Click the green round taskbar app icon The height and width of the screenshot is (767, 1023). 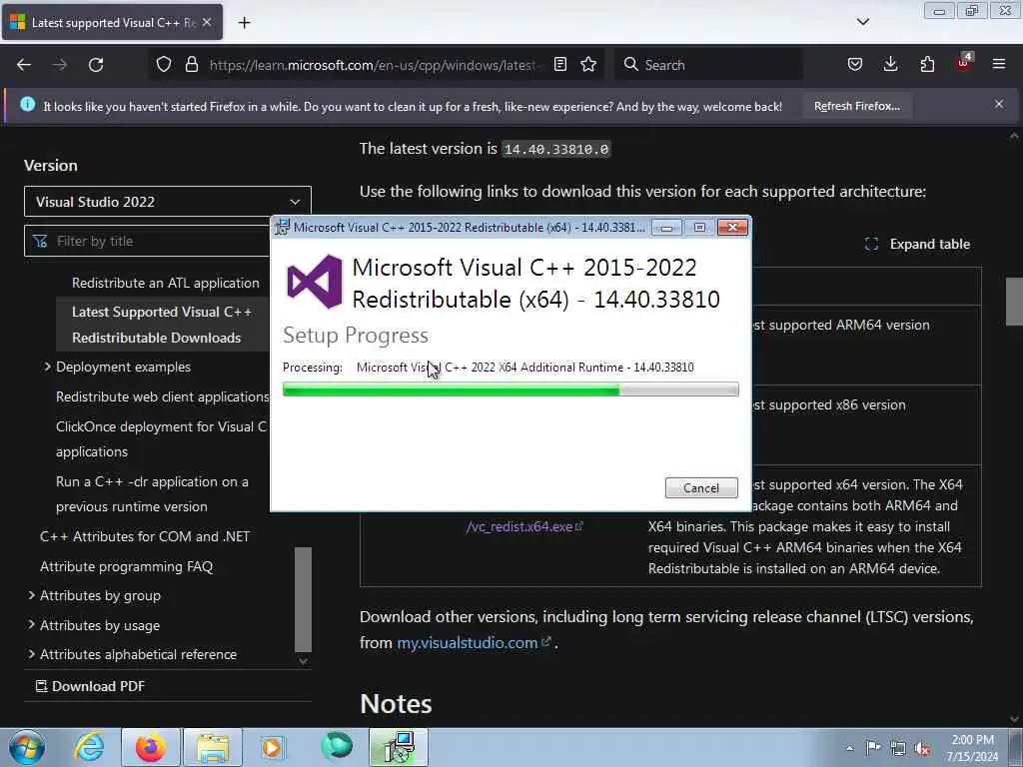[336, 746]
